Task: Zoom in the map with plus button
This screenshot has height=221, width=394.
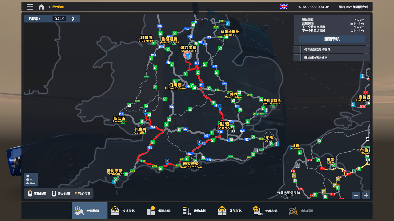Action: pos(366,195)
